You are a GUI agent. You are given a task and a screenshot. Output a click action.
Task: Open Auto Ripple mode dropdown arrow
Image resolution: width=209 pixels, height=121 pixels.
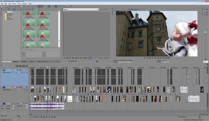pyautogui.click(x=47, y=6)
